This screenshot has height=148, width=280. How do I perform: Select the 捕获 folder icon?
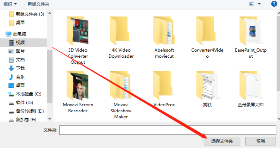pyautogui.click(x=207, y=85)
